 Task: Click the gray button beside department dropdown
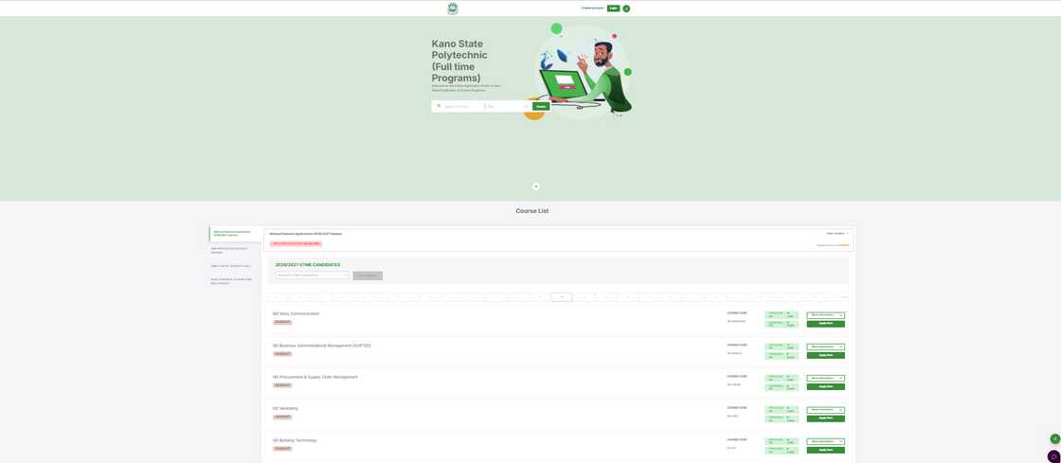click(x=368, y=276)
